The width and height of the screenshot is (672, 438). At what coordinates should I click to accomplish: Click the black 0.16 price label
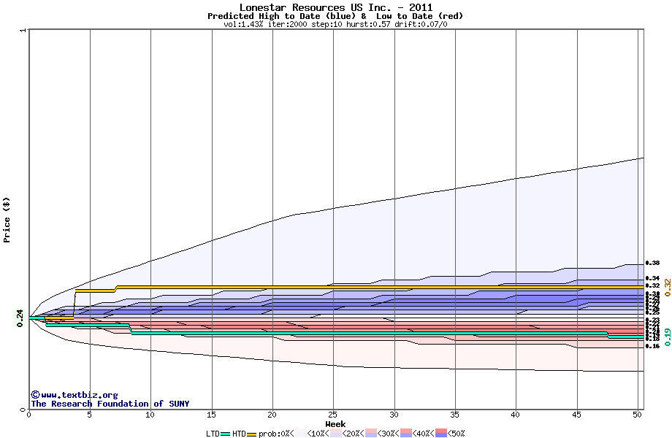click(652, 346)
